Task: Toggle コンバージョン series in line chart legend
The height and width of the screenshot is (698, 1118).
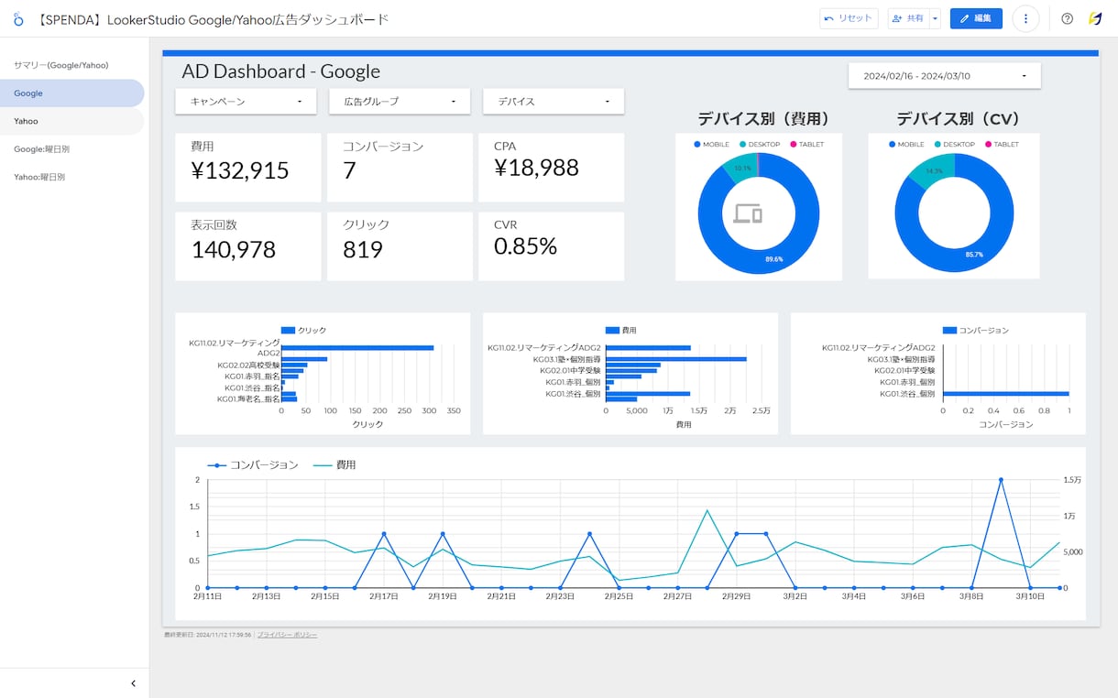Action: click(x=254, y=465)
